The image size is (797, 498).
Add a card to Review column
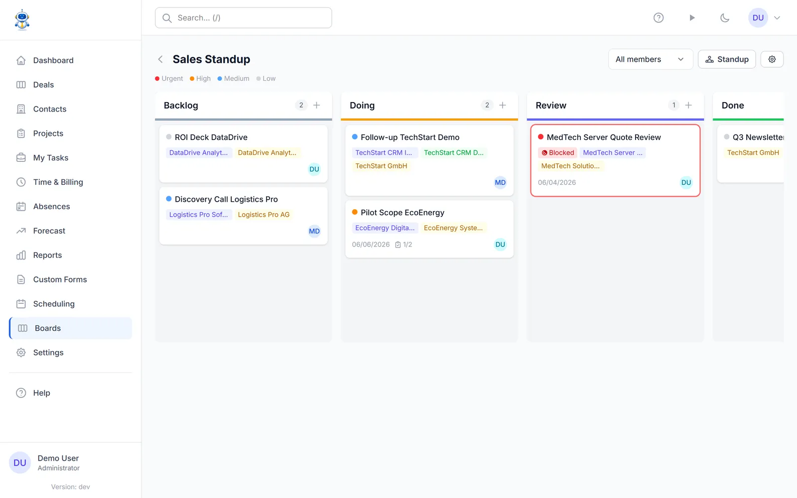(x=688, y=105)
